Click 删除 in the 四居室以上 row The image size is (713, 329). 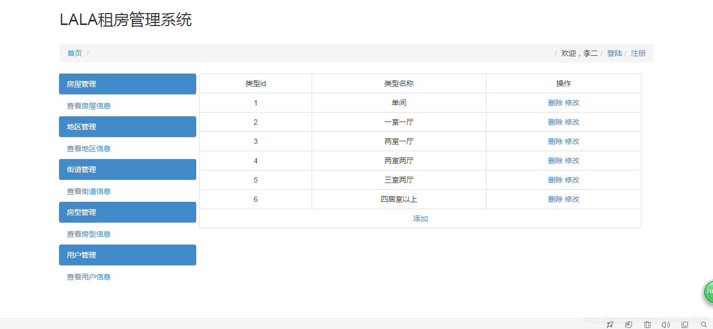coord(555,199)
